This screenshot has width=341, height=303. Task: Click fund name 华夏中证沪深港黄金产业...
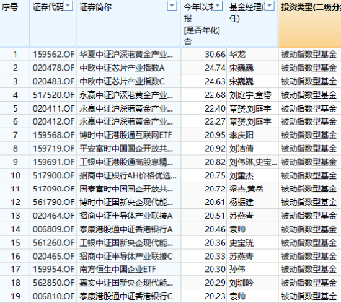(x=126, y=55)
